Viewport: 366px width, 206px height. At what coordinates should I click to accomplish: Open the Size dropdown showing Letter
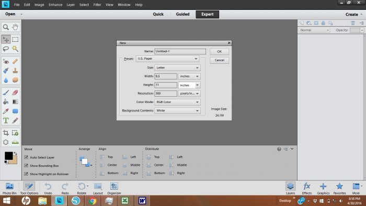(177, 67)
